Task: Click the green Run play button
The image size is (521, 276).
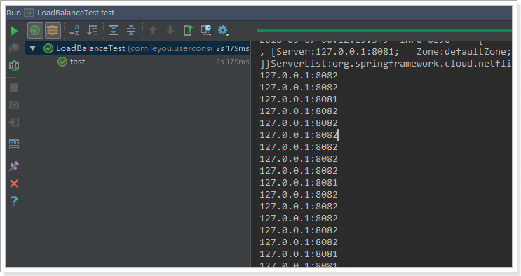Action: click(14, 31)
